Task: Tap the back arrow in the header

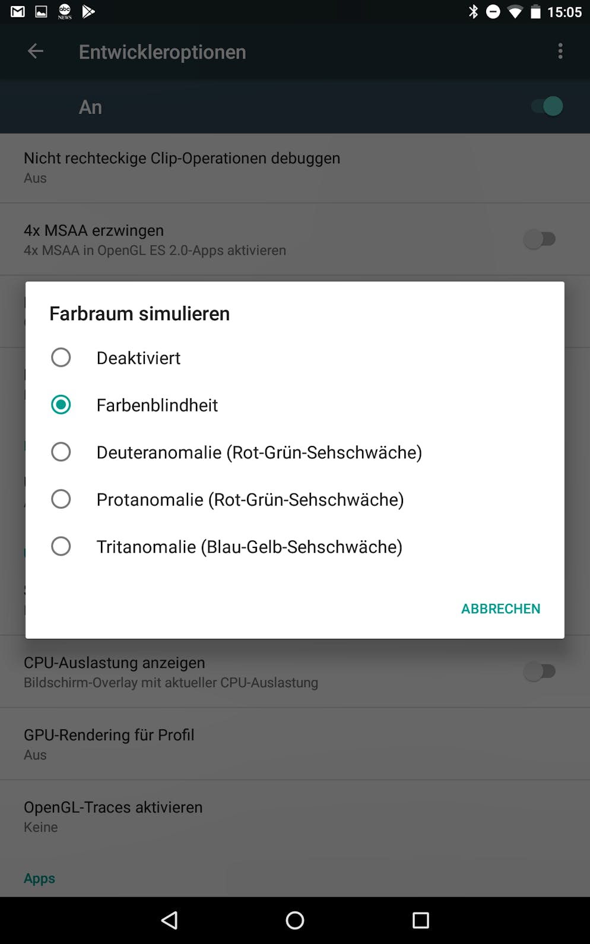Action: coord(36,52)
